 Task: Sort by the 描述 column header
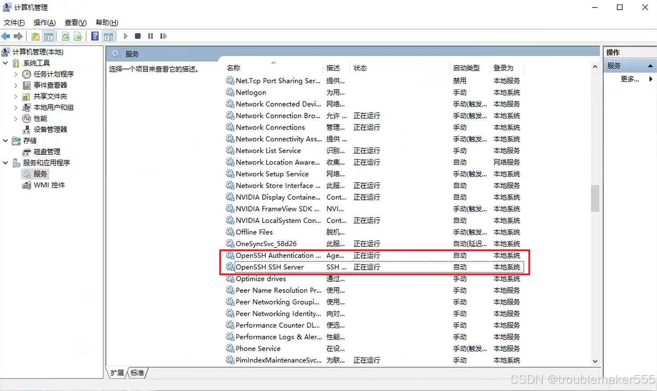(336, 68)
